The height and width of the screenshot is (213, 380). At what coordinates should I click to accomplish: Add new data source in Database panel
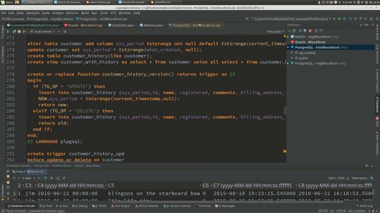click(x=289, y=31)
